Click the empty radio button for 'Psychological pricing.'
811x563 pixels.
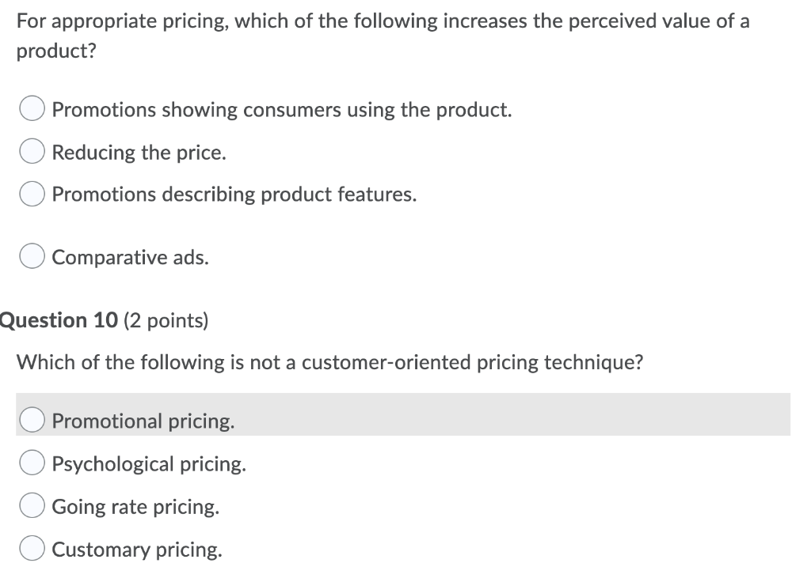click(31, 462)
